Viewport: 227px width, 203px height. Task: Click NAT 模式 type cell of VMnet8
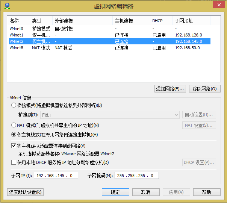(x=41, y=48)
